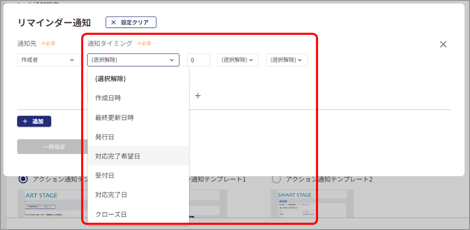Select the アクション通知テンプレート2 radio button
The image size is (470, 230).
276,179
